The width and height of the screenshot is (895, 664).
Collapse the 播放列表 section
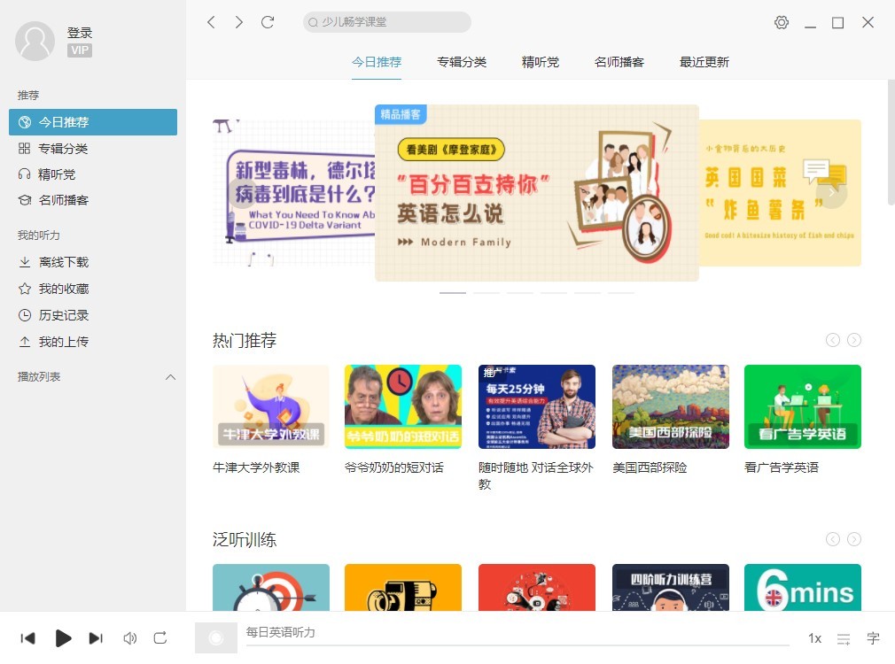pos(171,377)
